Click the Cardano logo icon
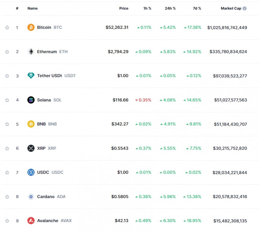The width and height of the screenshot is (259, 232). [x=31, y=196]
